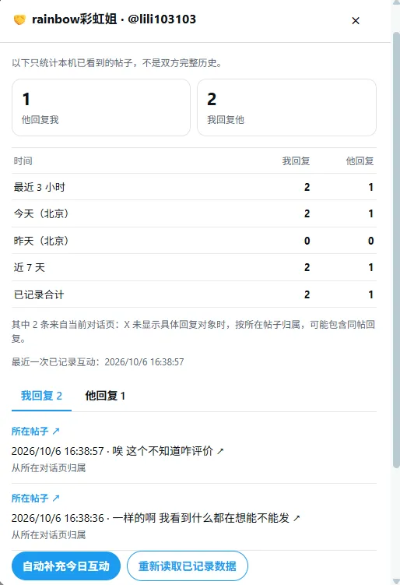Click the 以下只统计本机已看到的帖子 notice
The image size is (400, 585).
click(117, 62)
